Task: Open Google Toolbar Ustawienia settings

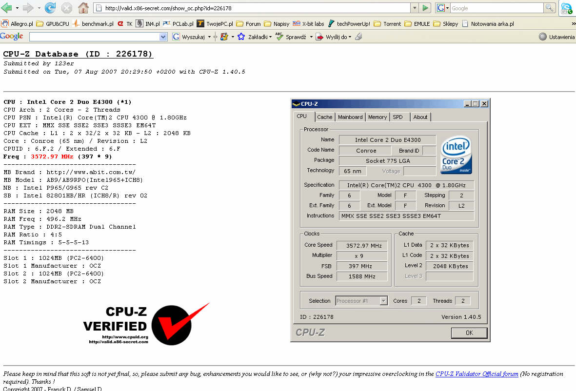Action: [556, 37]
